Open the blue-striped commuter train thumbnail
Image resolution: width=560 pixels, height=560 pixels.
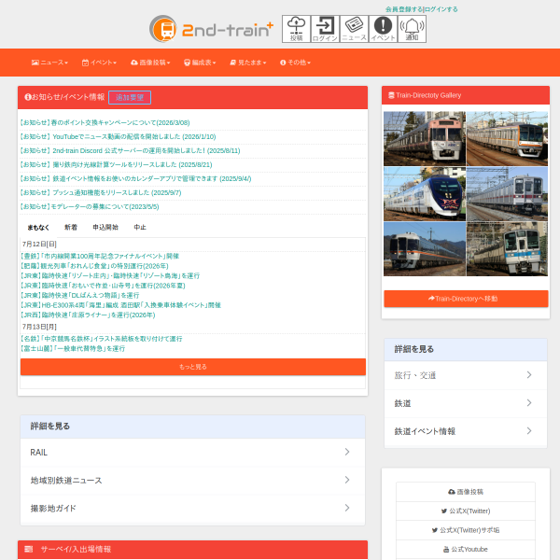pyautogui.click(x=507, y=249)
